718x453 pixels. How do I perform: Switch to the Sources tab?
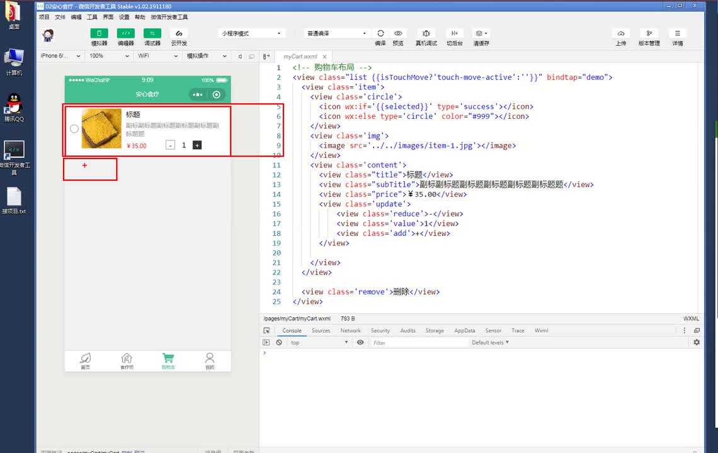click(x=321, y=330)
